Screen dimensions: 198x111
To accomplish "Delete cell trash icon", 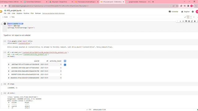I will (x=195, y=21).
